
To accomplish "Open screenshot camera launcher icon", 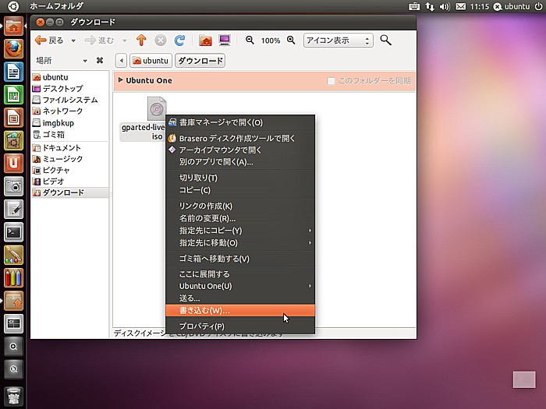I will click(13, 186).
